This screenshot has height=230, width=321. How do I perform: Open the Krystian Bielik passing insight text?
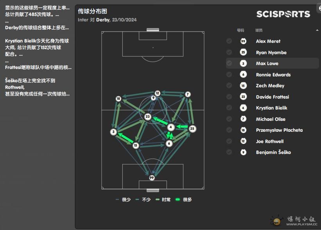click(37, 47)
